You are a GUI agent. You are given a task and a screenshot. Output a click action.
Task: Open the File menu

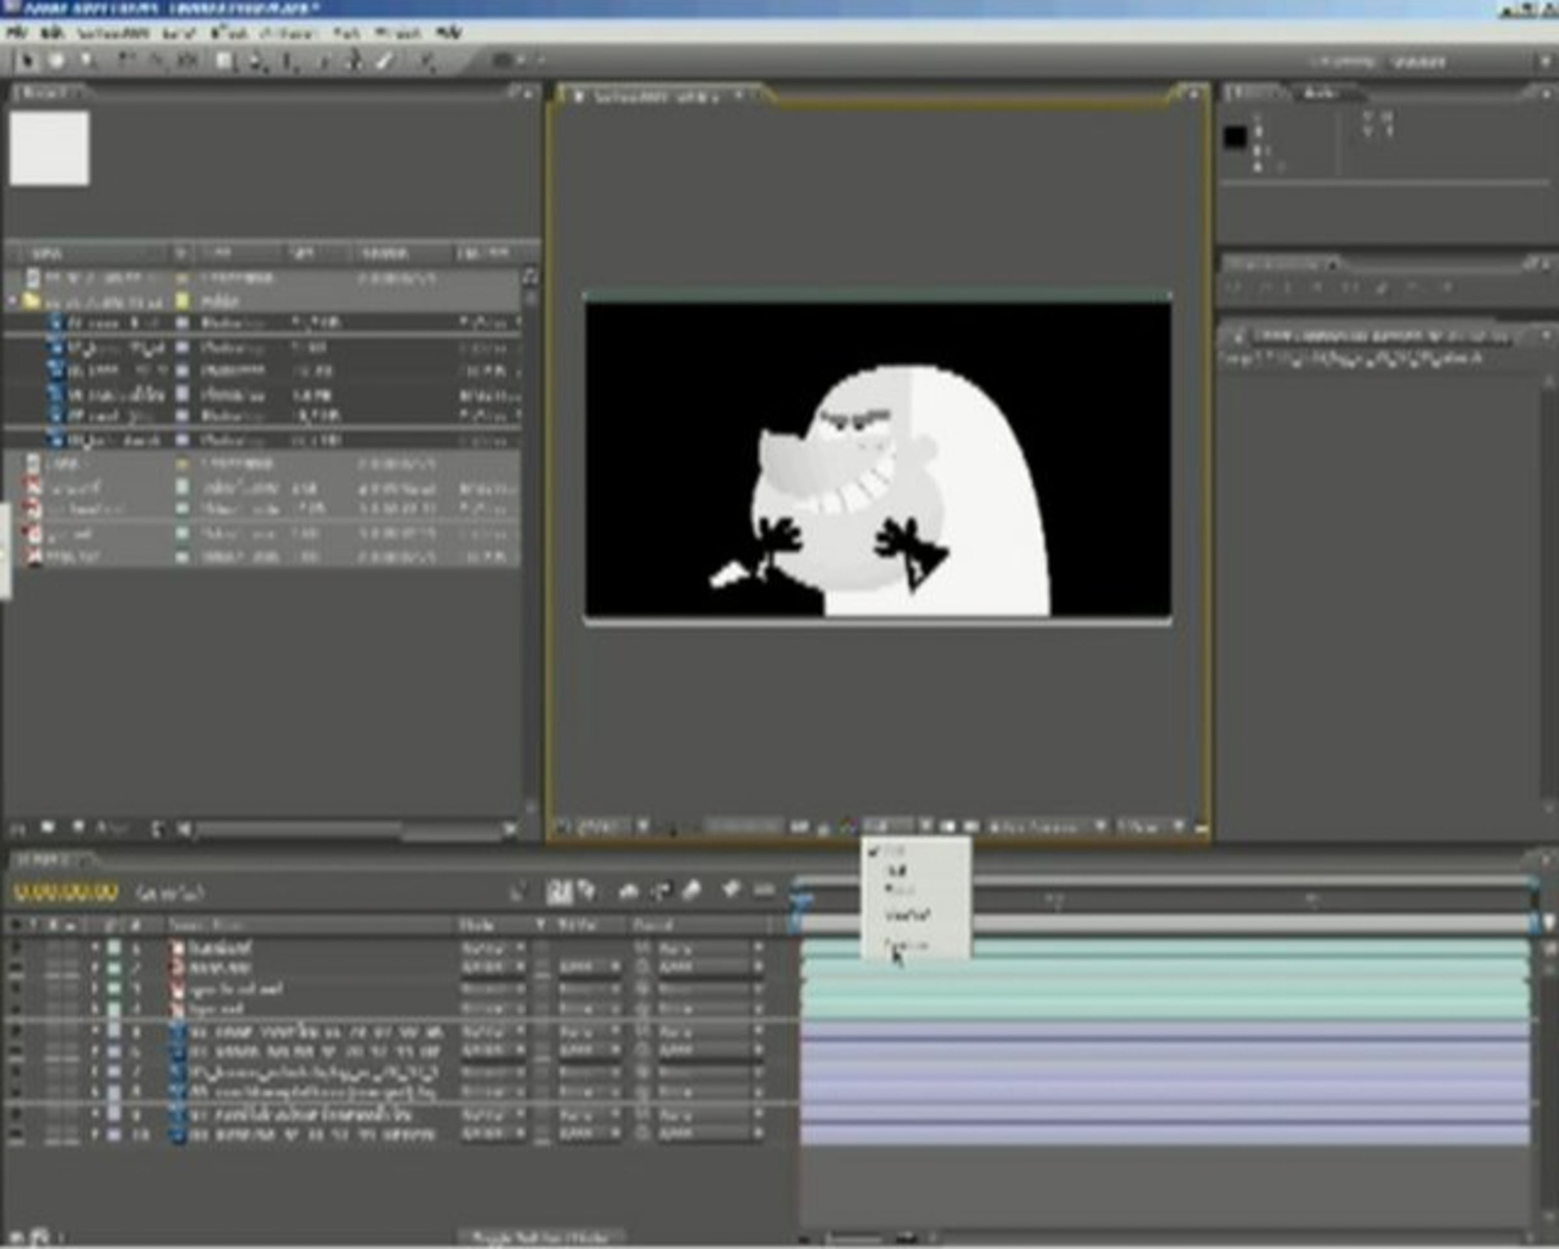(17, 32)
